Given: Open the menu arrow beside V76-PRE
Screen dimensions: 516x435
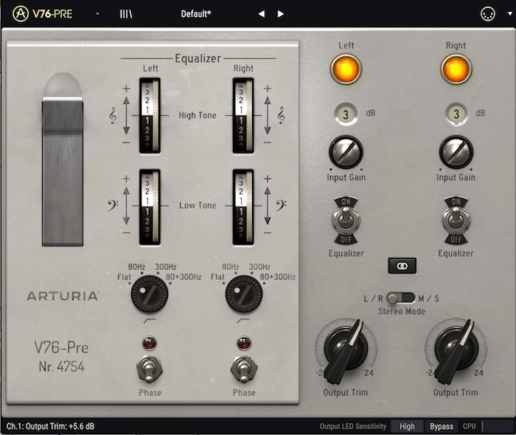Looking at the screenshot, I should [x=97, y=14].
